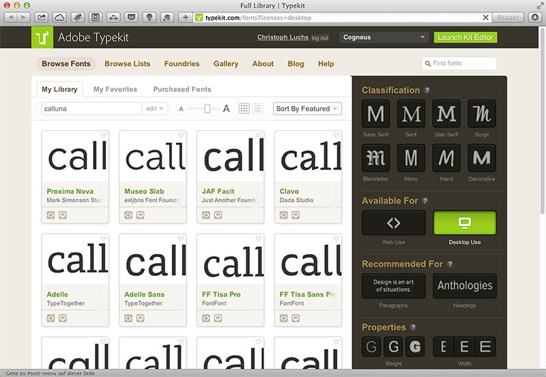Open the My Favorites tab
This screenshot has width=546, height=377.
point(115,89)
